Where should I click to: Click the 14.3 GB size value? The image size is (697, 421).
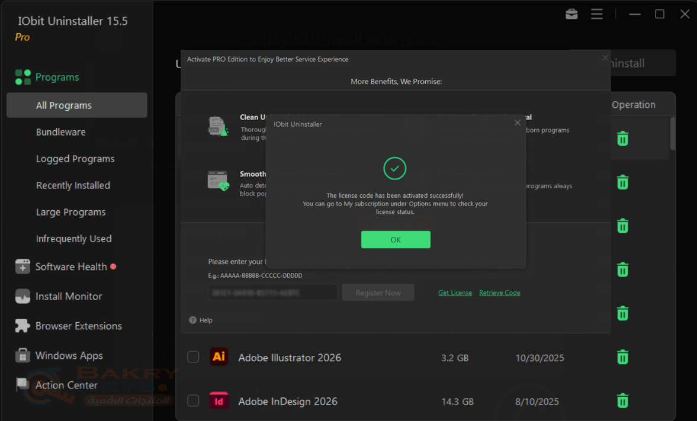(x=457, y=401)
